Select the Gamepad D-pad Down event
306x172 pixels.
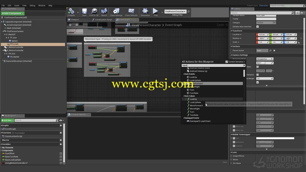tap(200, 121)
